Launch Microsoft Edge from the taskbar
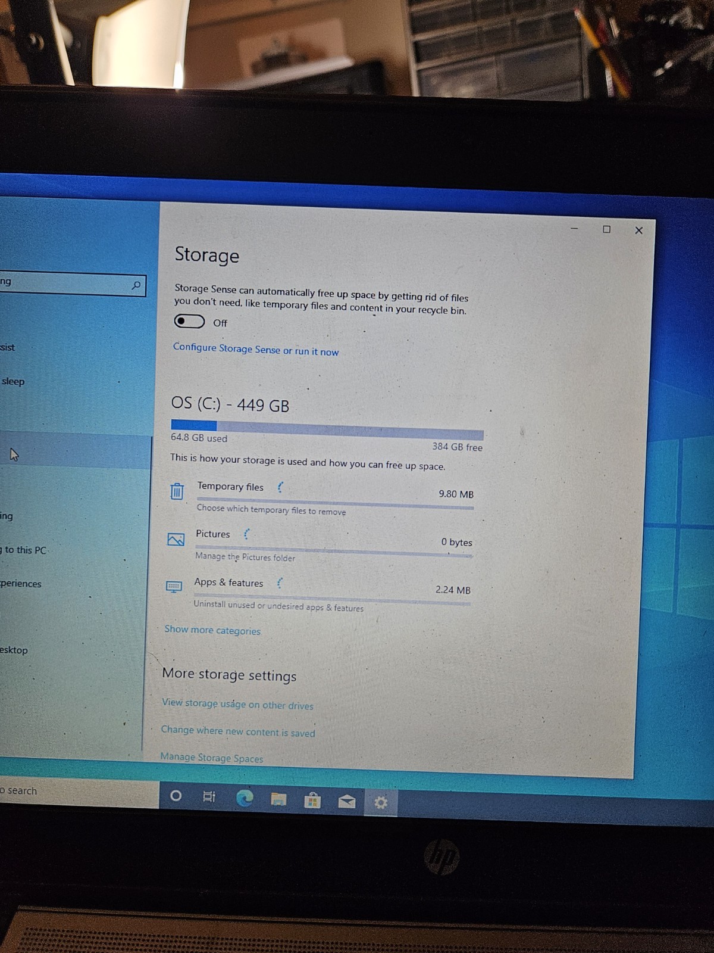This screenshot has width=714, height=953. point(244,798)
